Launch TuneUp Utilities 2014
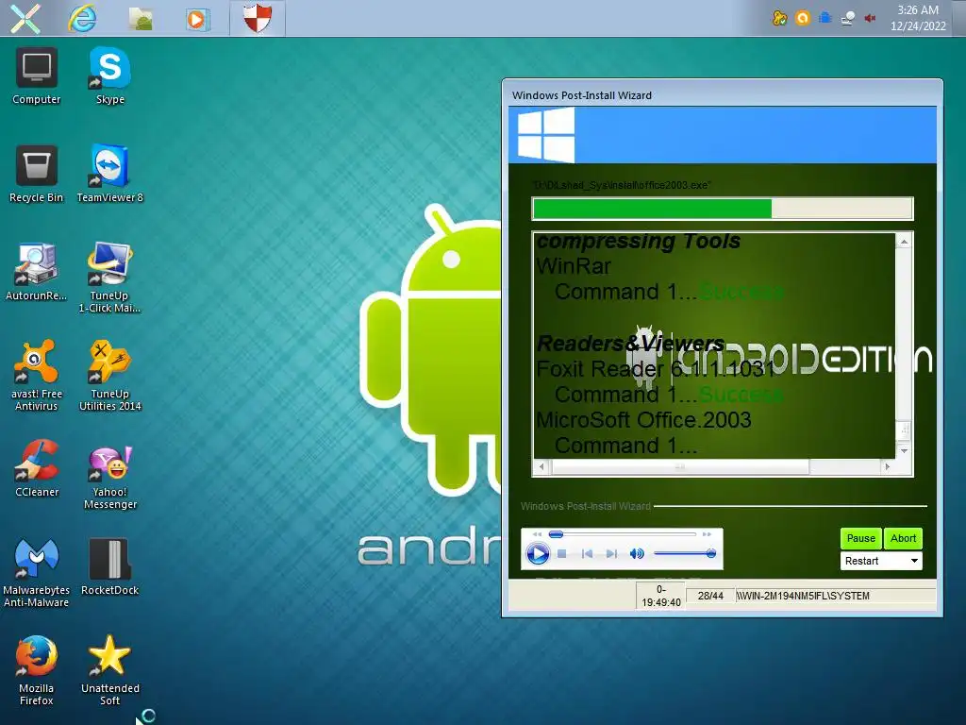This screenshot has height=725, width=966. [109, 376]
